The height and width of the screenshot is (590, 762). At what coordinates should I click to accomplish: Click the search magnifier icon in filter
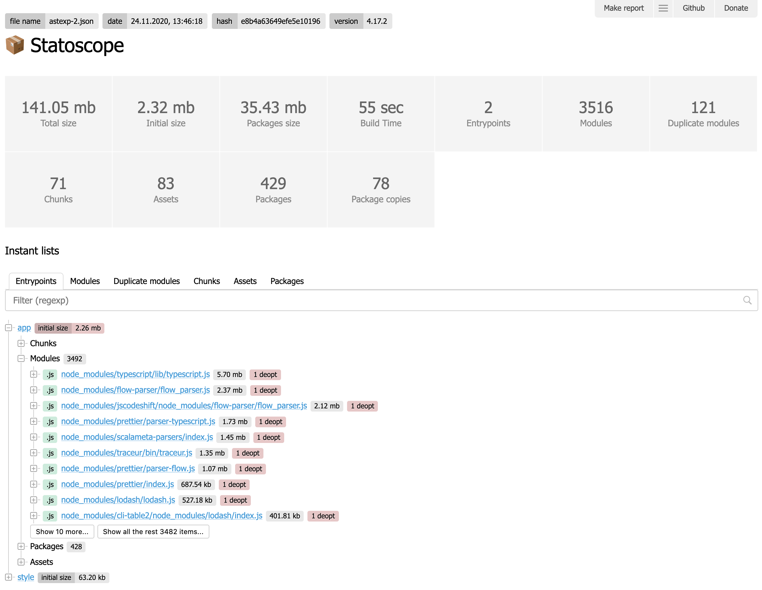pos(747,300)
